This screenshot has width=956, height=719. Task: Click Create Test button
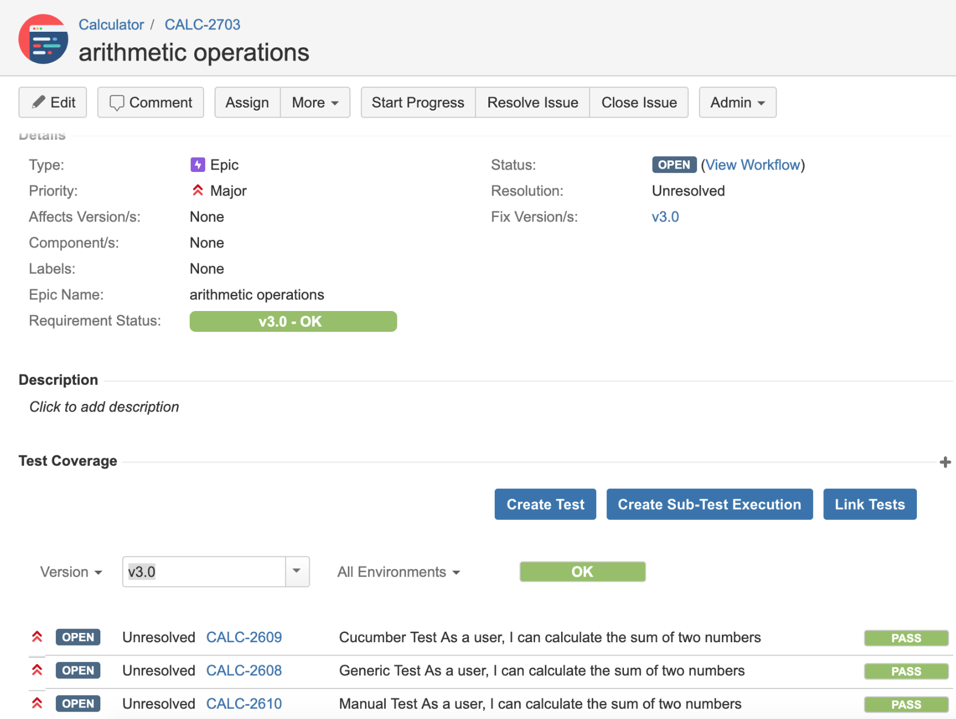545,504
